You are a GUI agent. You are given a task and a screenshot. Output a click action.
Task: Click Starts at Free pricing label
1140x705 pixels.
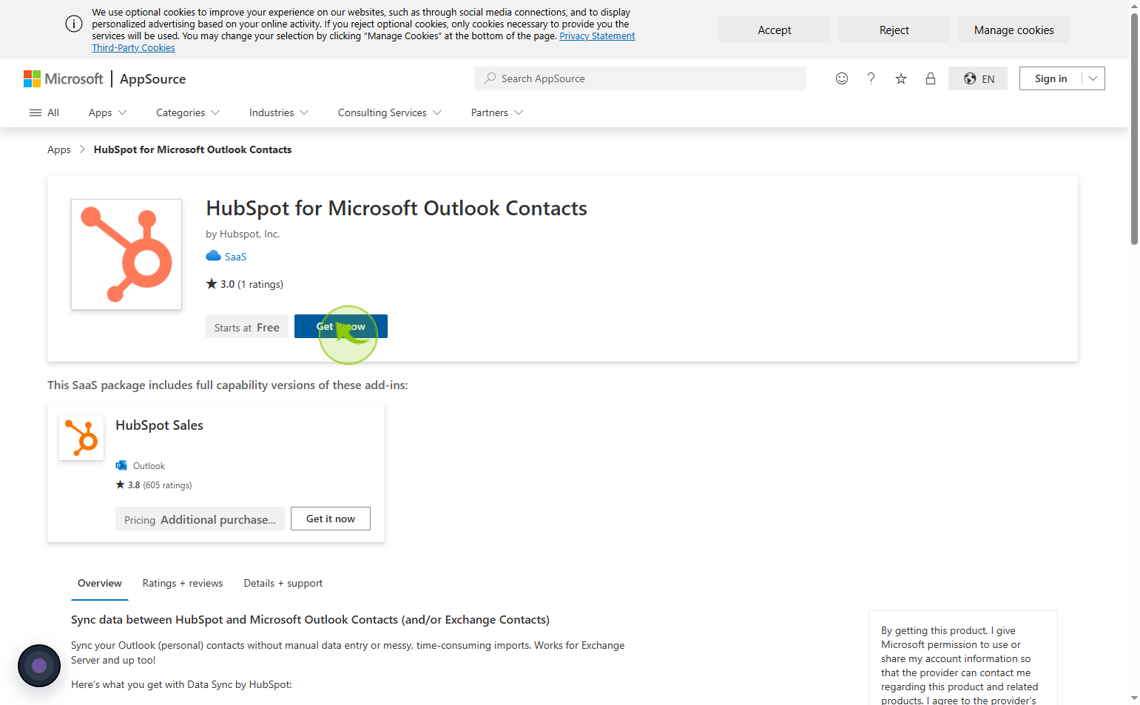[x=247, y=327]
